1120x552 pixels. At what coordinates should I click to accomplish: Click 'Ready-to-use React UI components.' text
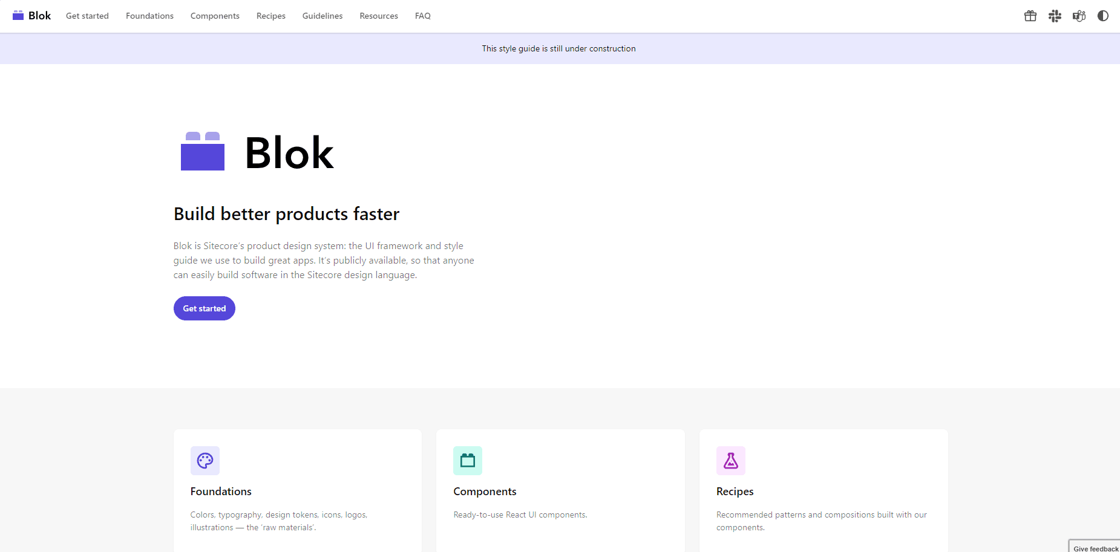520,515
